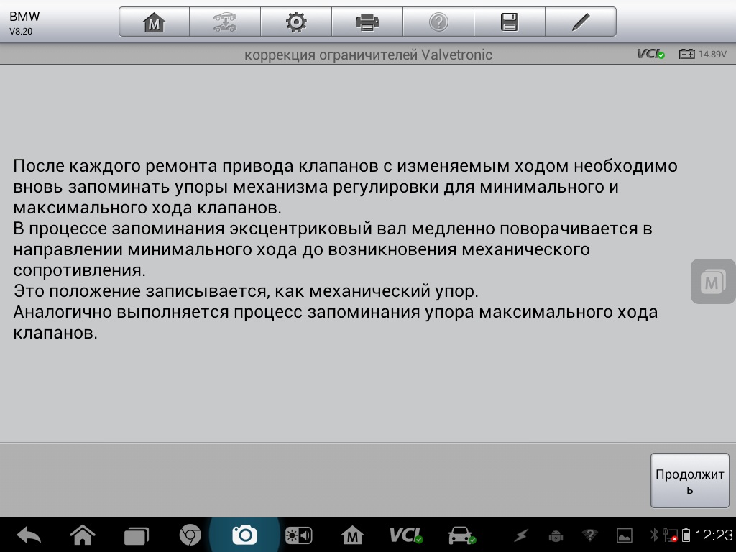Tap the floating M shortcut button
The height and width of the screenshot is (552, 736).
tap(712, 282)
